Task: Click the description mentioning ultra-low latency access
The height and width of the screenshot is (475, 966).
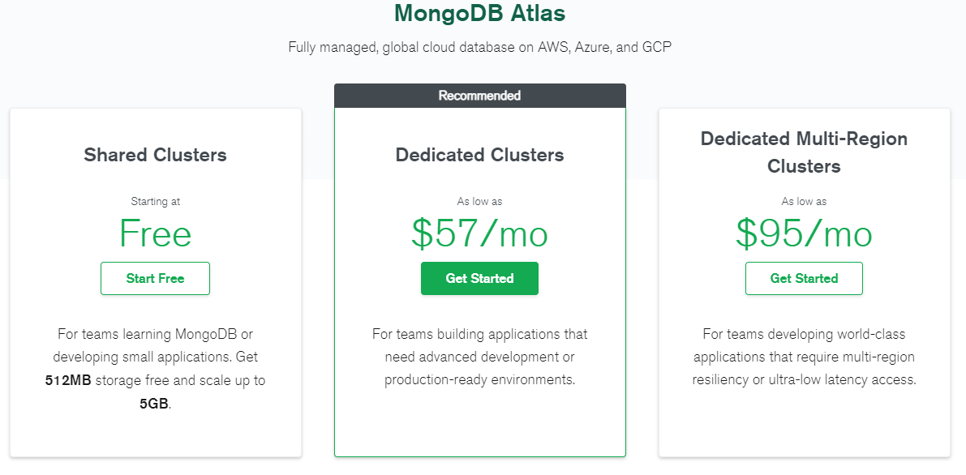Action: tap(804, 357)
